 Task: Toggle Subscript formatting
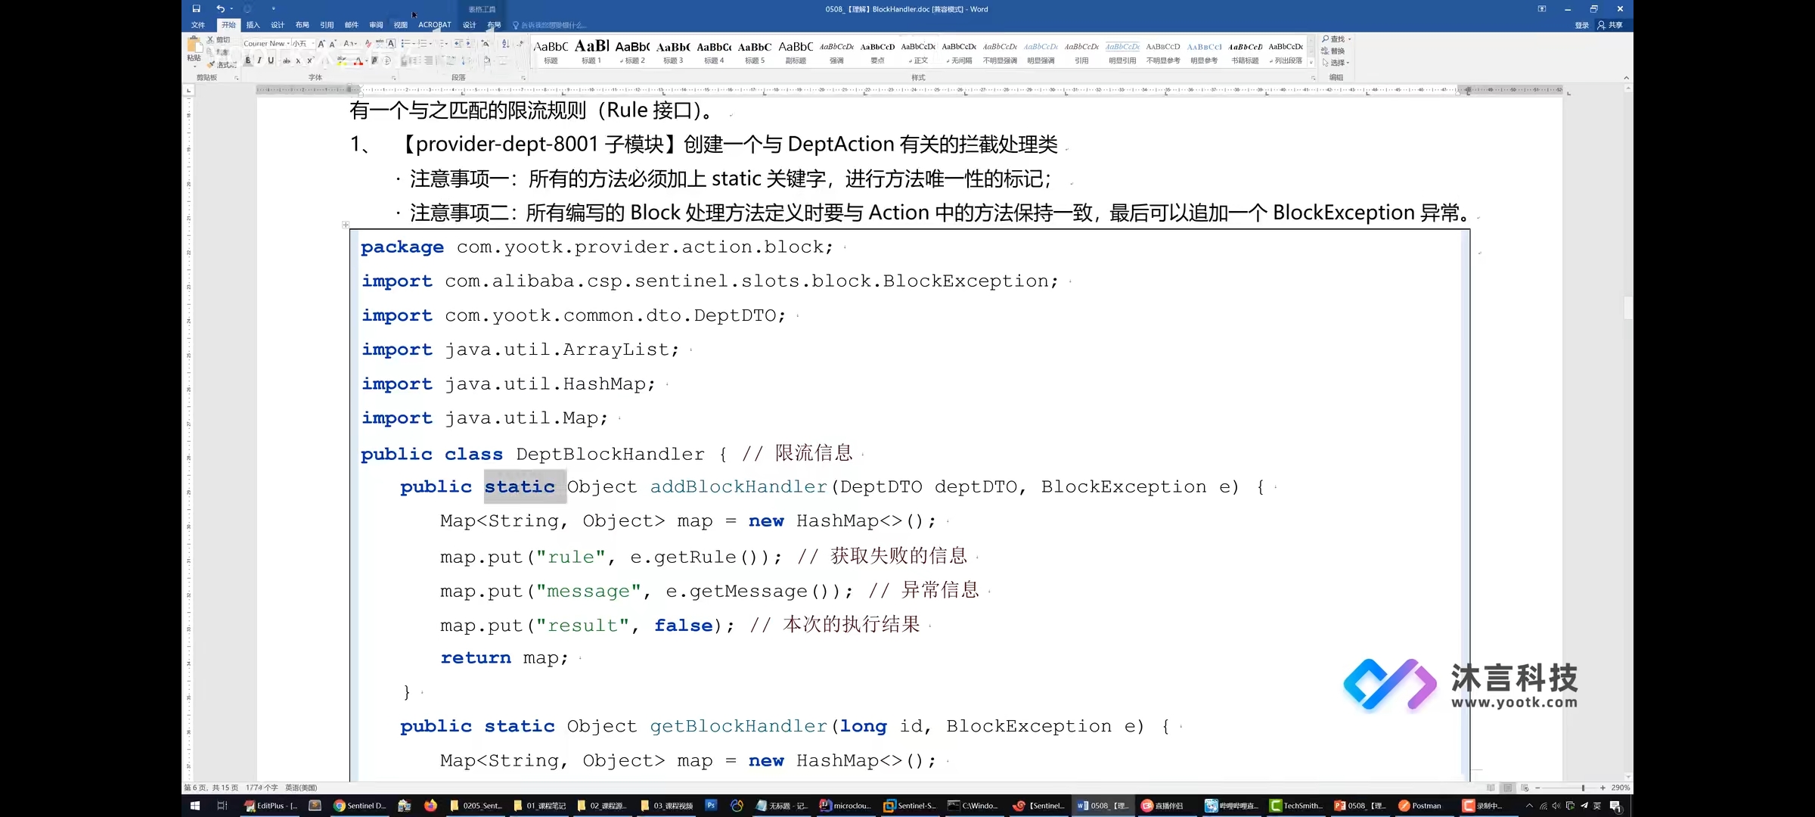(x=298, y=61)
